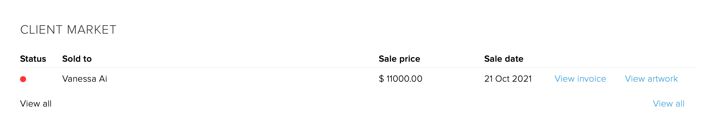Click the Sold to column header
Image resolution: width=709 pixels, height=136 pixels.
[x=77, y=59]
